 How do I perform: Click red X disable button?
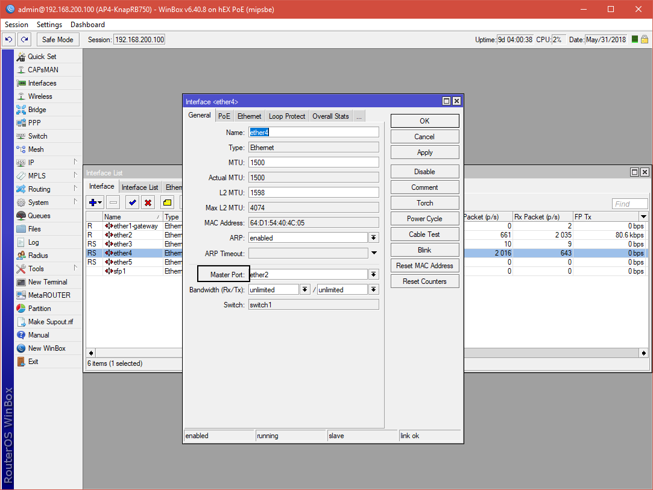coord(148,203)
